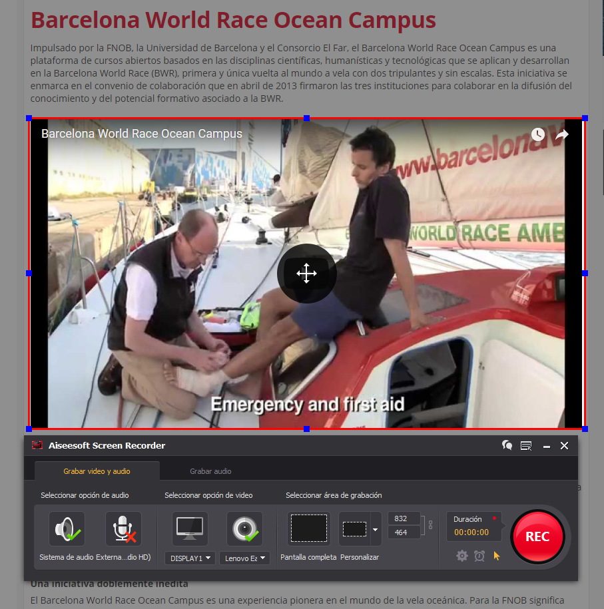Screen dimensions: 604x609
Task: Close the Aiseesoft Screen Recorder window
Action: click(564, 445)
